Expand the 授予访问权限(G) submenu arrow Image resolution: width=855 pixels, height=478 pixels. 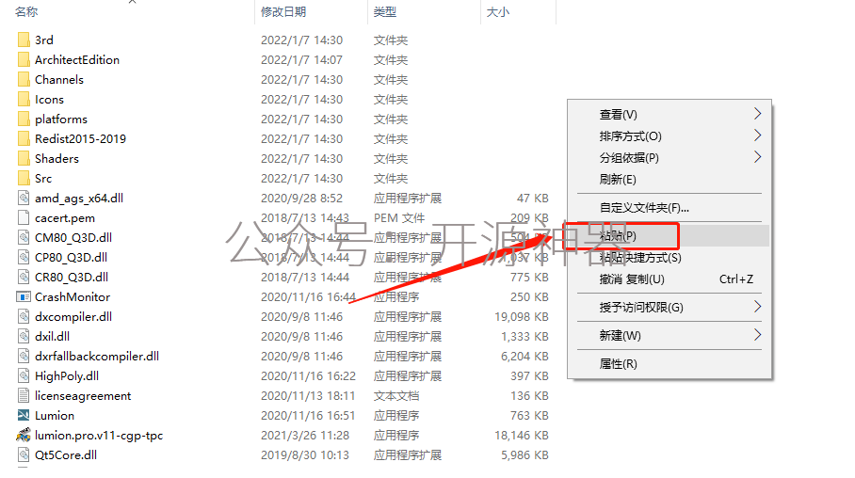pyautogui.click(x=757, y=307)
